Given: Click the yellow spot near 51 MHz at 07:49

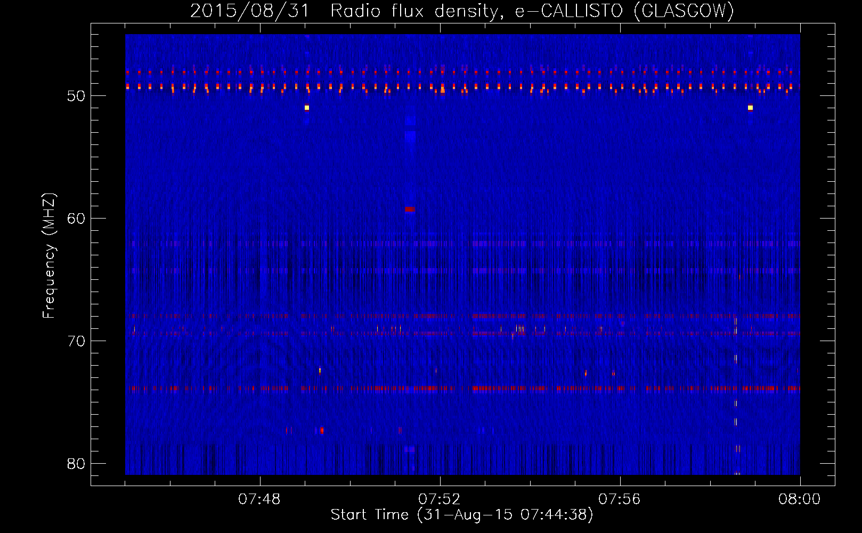Looking at the screenshot, I should coord(307,108).
